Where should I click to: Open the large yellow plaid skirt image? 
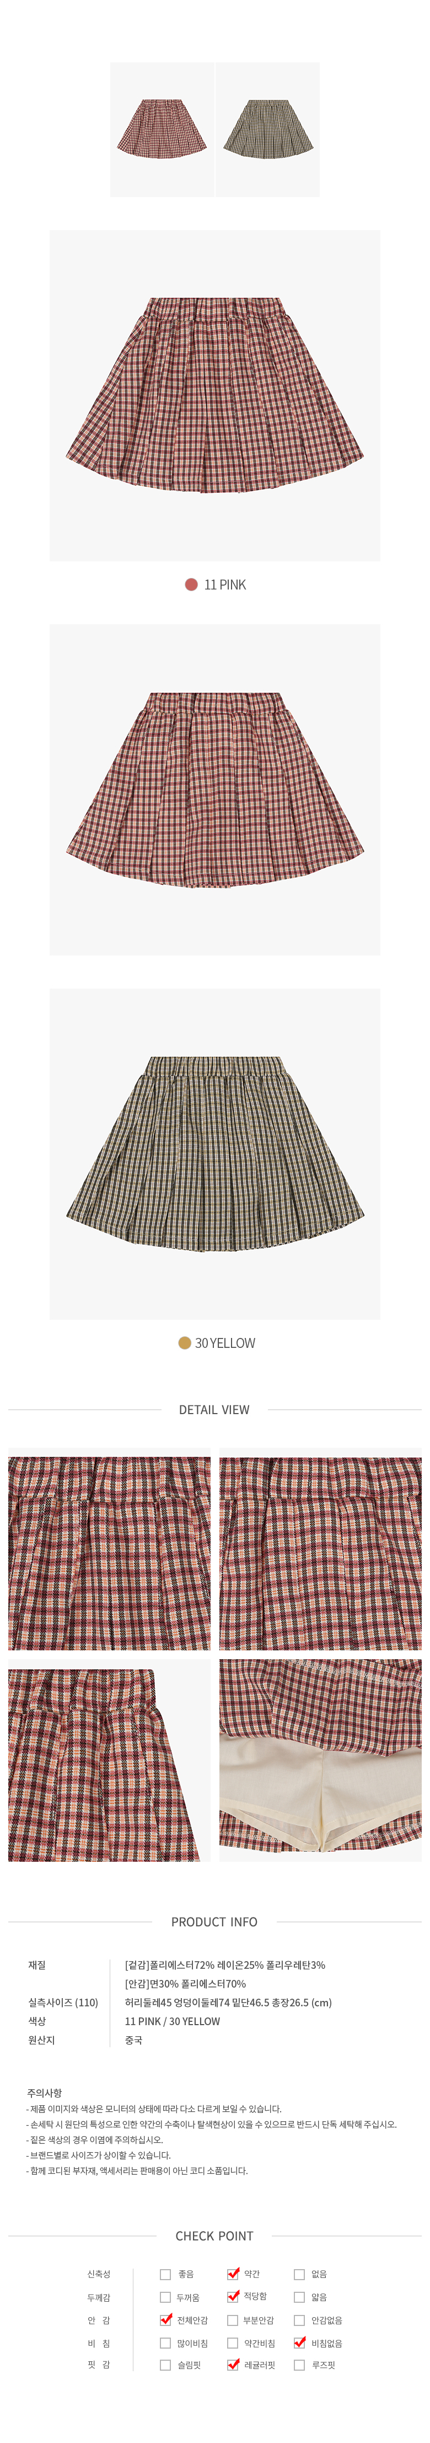coord(215,1153)
